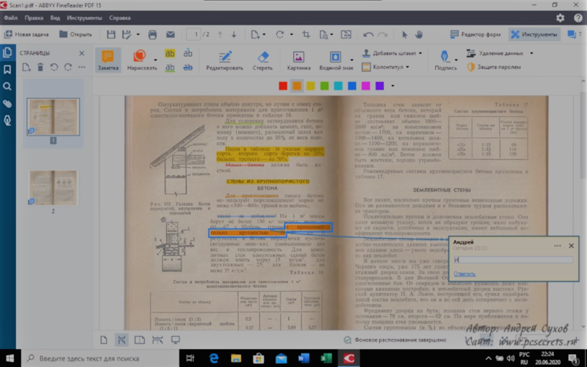Rotate page left in Страницы panel
The image size is (587, 367).
tap(54, 67)
